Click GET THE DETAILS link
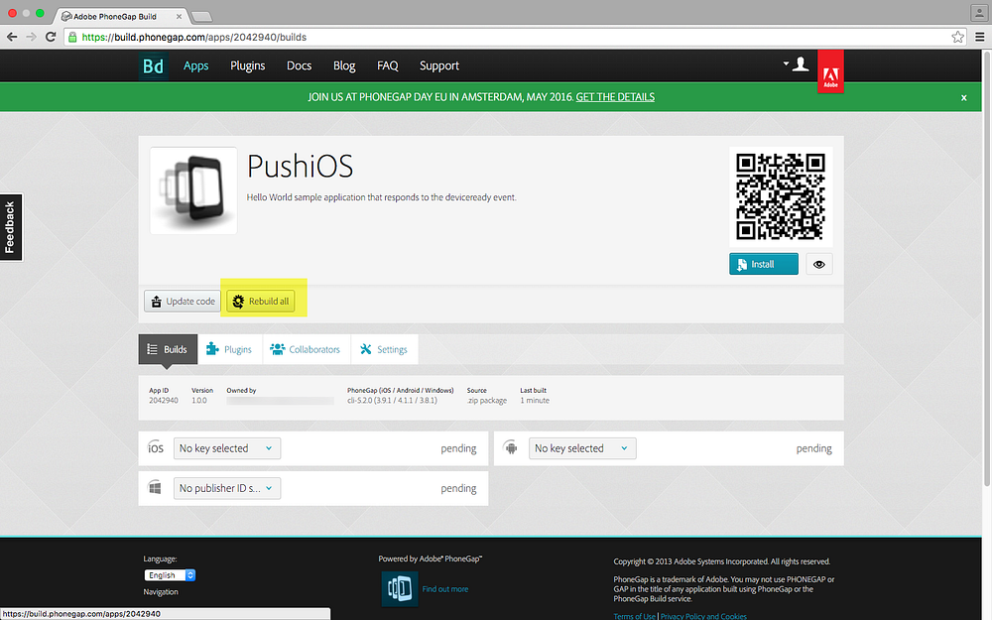The height and width of the screenshot is (620, 992). tap(615, 97)
